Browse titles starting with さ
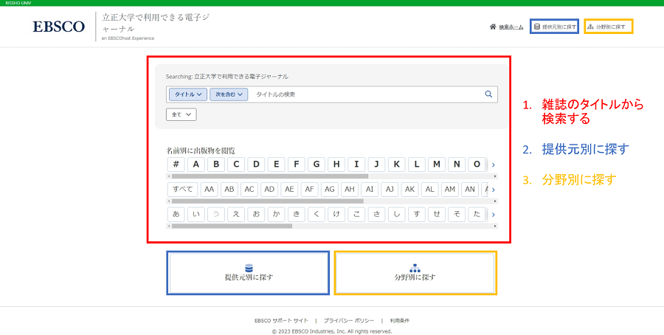The height and width of the screenshot is (335, 664). (376, 214)
